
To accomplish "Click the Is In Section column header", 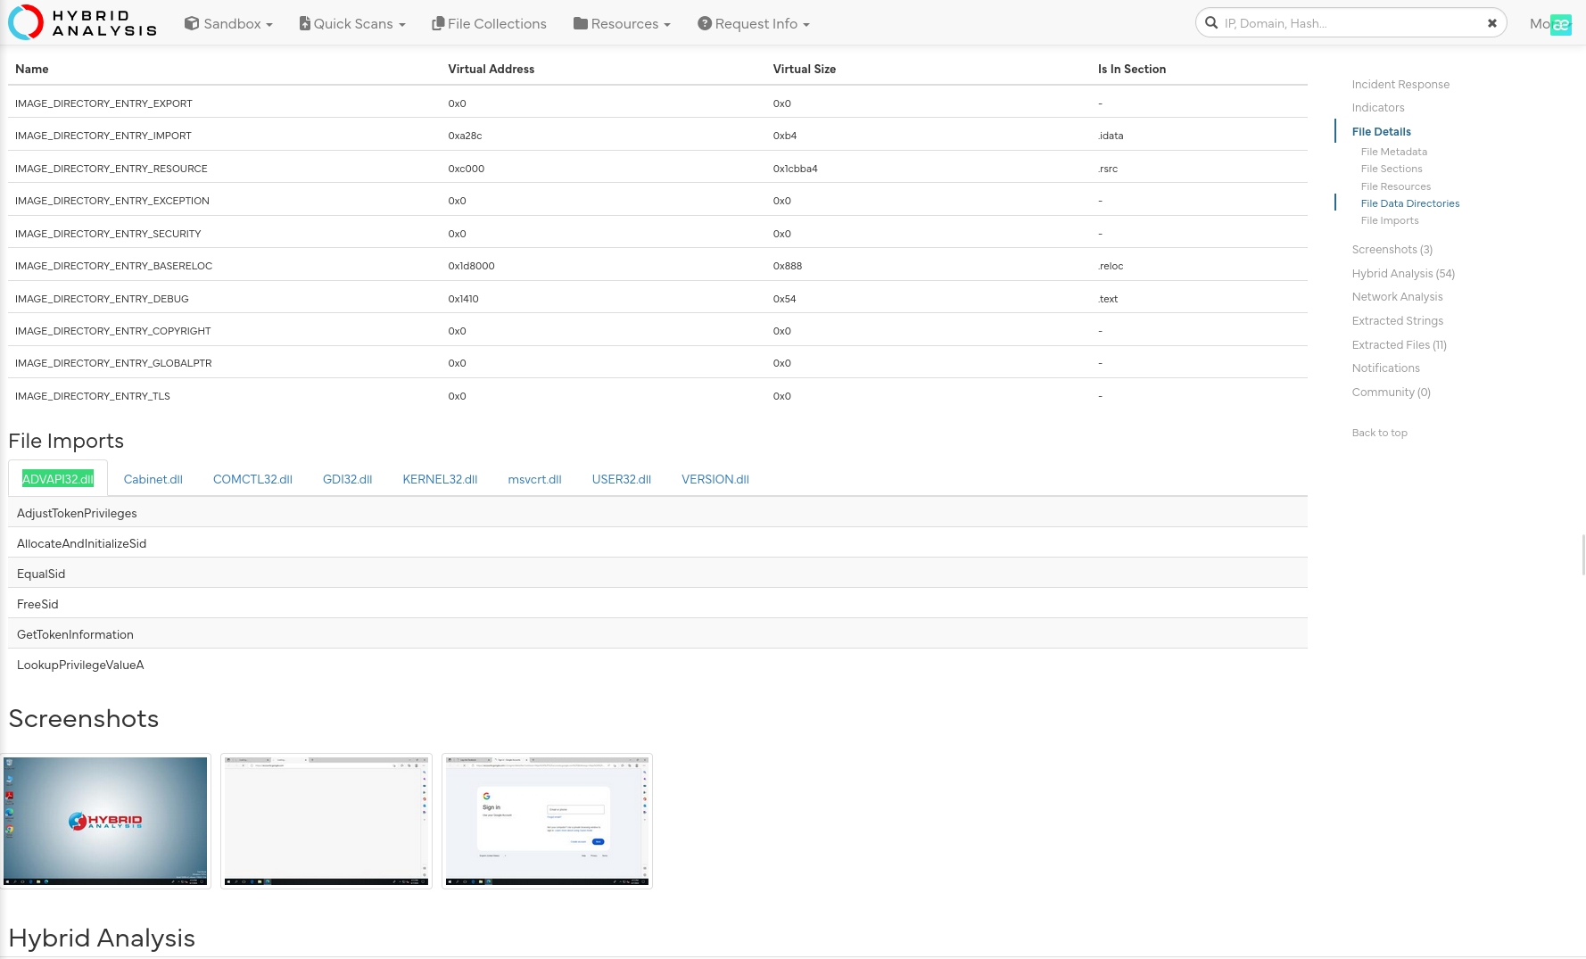I will pyautogui.click(x=1131, y=70).
